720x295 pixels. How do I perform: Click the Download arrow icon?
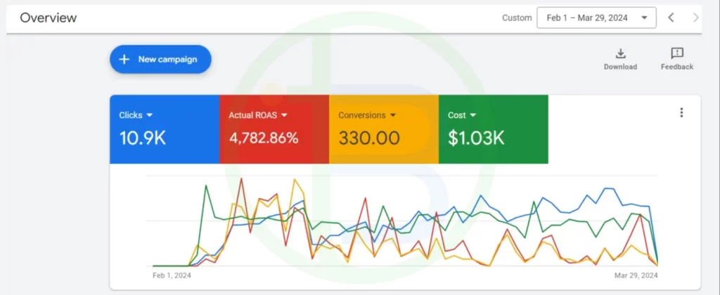click(x=620, y=53)
